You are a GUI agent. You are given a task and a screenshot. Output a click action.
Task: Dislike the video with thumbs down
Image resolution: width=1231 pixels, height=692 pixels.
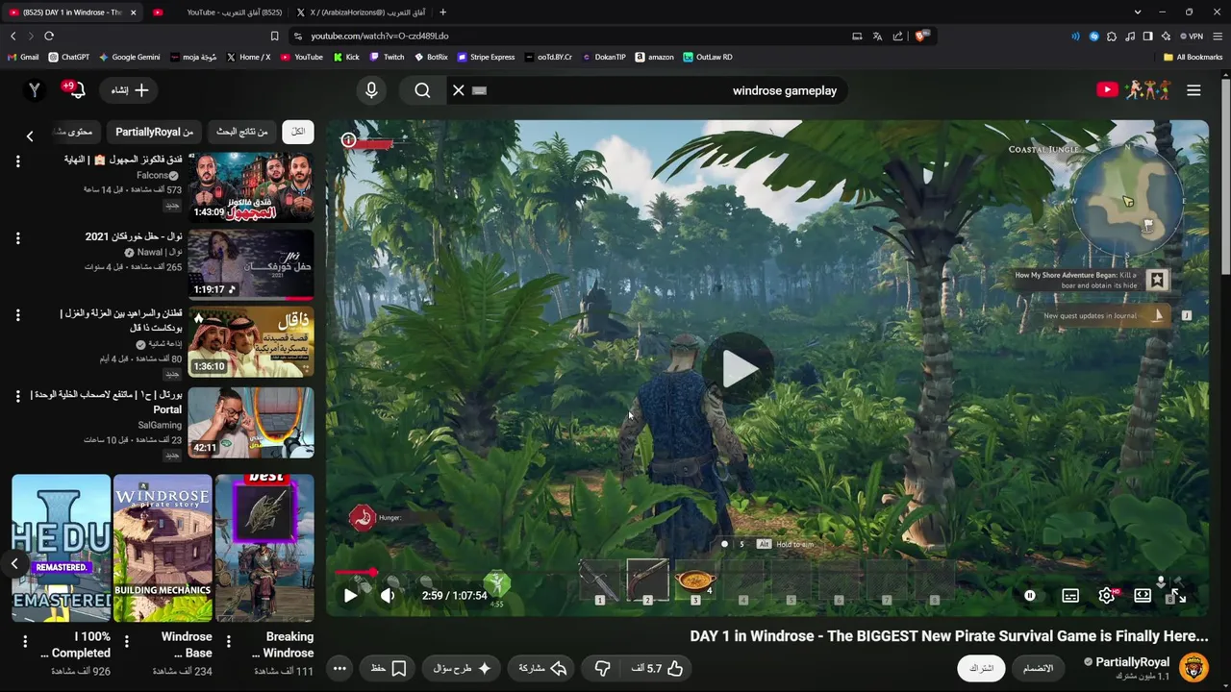coord(603,668)
